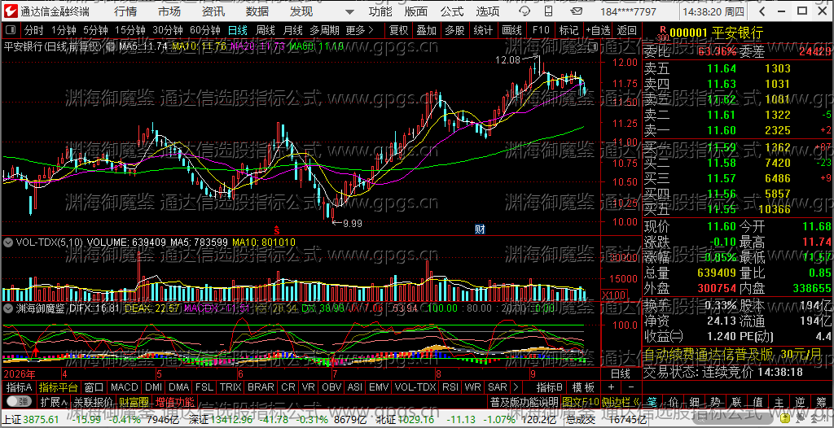Select the MACD indicator tab
Viewport: 834px width, 428px height.
124,387
